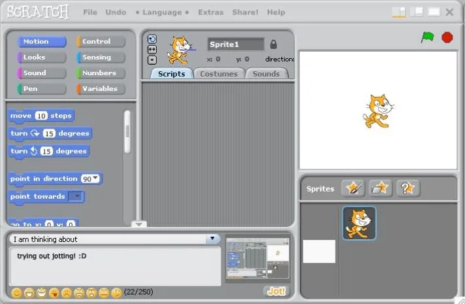Screen dimensions: 465x304
Task: Paint a new sprite with the brush-star icon
Action: tap(353, 188)
